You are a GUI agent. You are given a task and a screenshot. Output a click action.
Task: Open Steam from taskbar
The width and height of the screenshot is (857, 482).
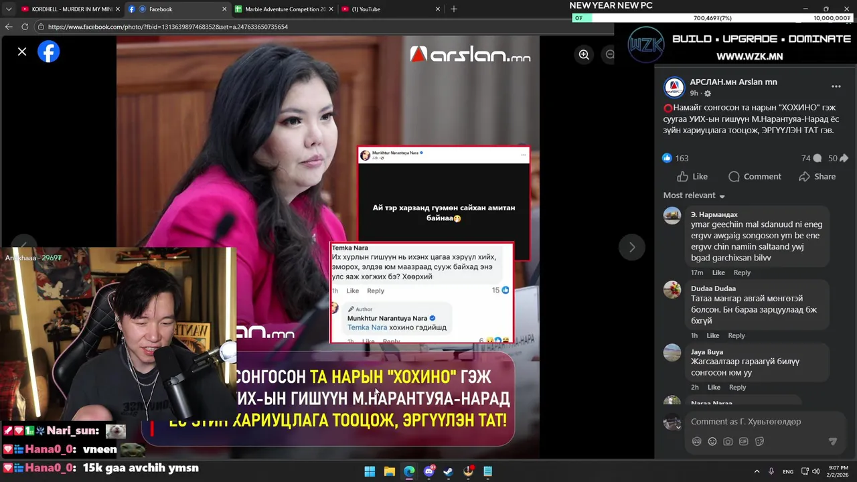(449, 471)
